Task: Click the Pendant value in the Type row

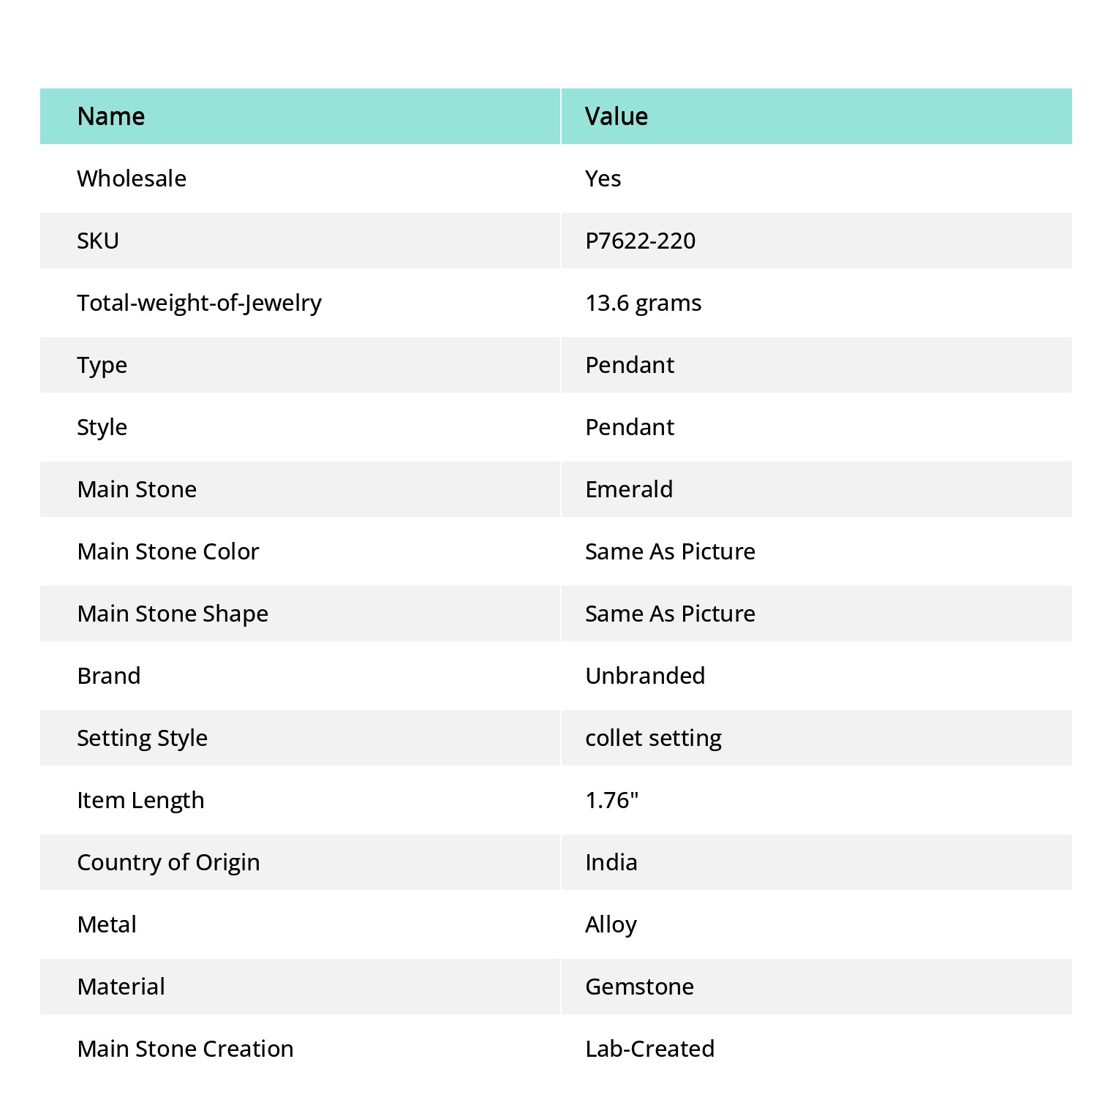Action: (630, 365)
